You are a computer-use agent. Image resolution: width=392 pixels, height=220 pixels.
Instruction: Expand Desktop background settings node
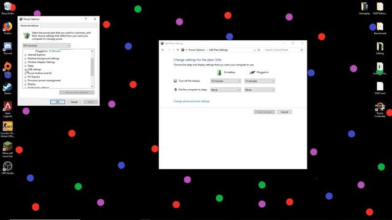click(25, 59)
